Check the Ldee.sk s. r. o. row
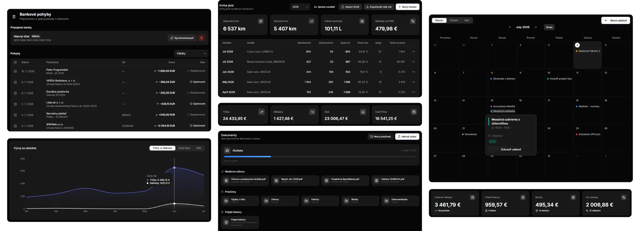The height and width of the screenshot is (231, 640). tap(15, 104)
